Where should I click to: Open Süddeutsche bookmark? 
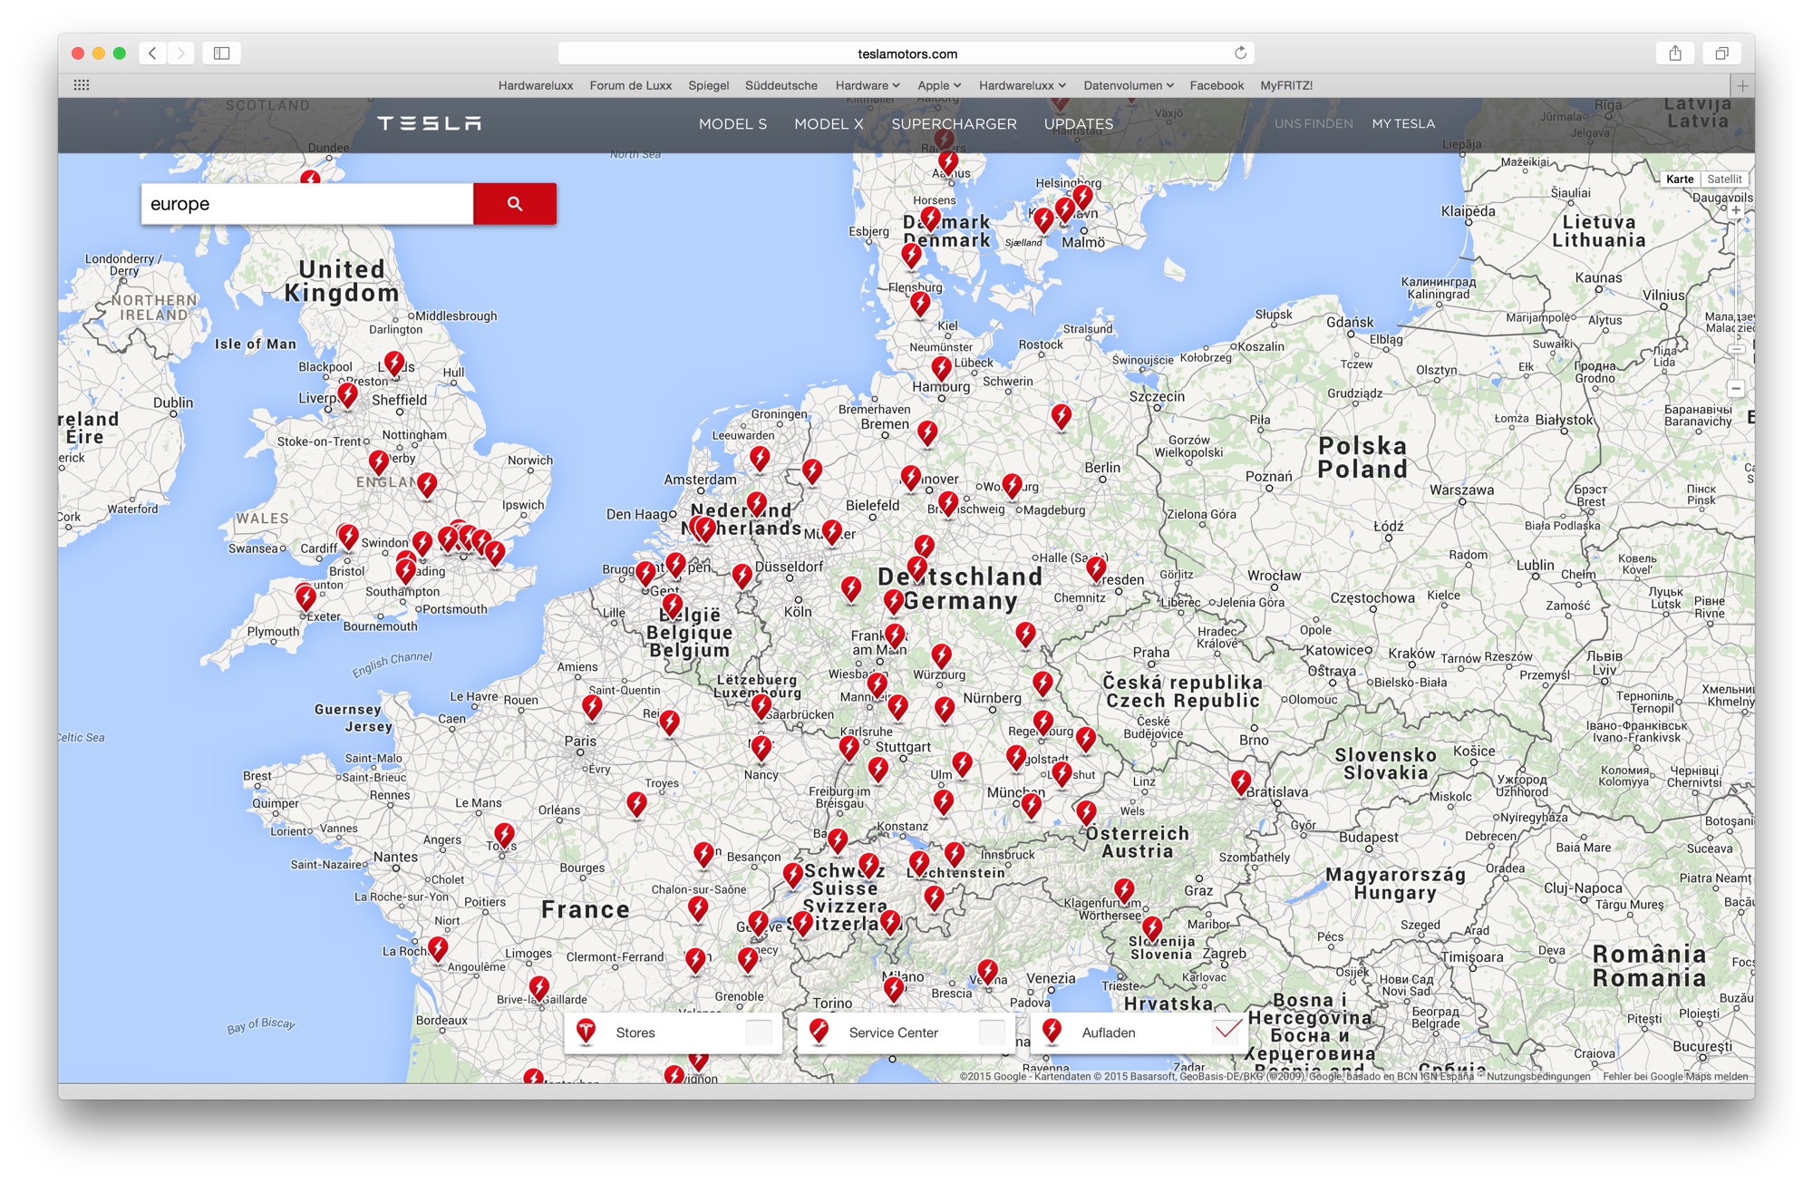[x=781, y=85]
